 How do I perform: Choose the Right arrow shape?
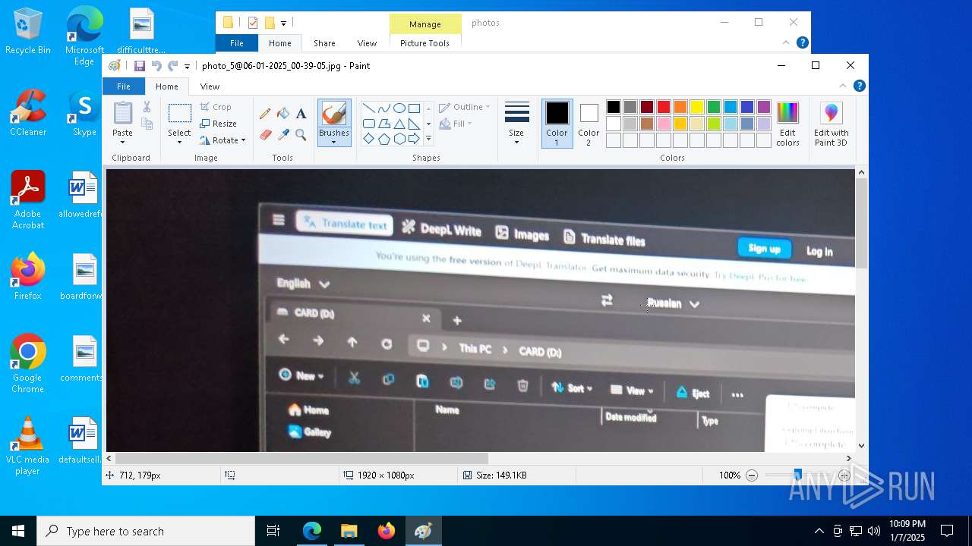point(414,139)
